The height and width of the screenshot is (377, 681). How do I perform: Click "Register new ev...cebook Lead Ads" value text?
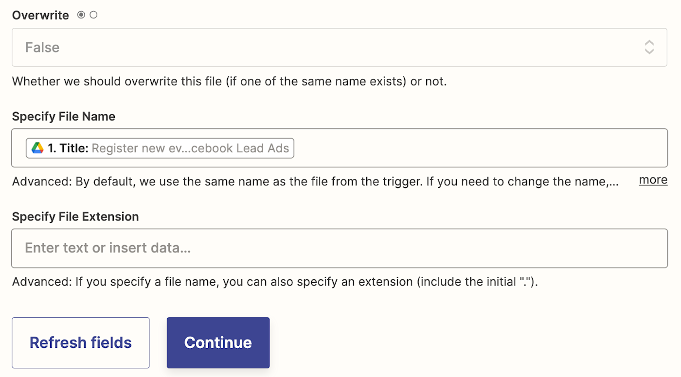coord(190,148)
